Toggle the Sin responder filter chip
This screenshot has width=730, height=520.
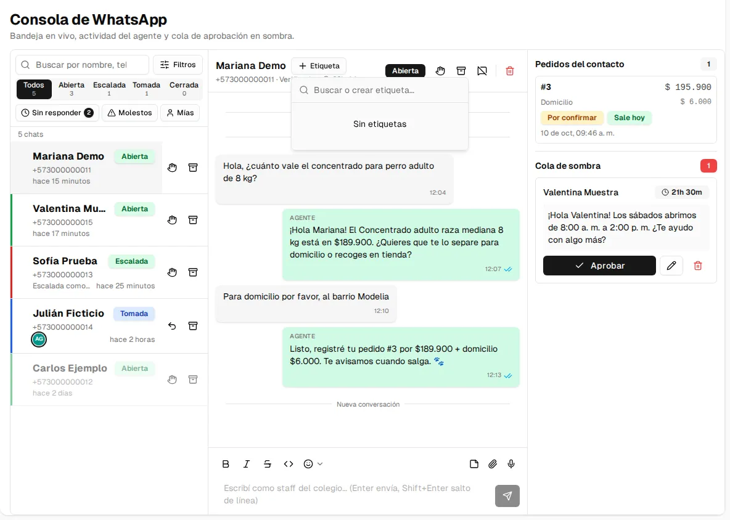click(x=57, y=113)
